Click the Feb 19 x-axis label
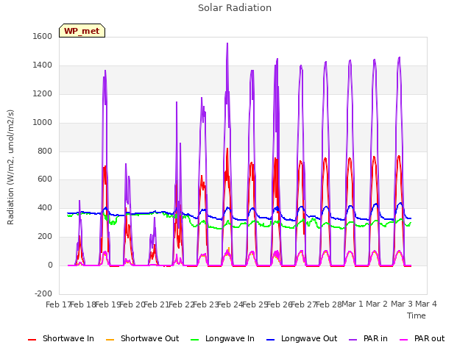Image resolution: width=471 pixels, height=353 pixels. click(107, 304)
